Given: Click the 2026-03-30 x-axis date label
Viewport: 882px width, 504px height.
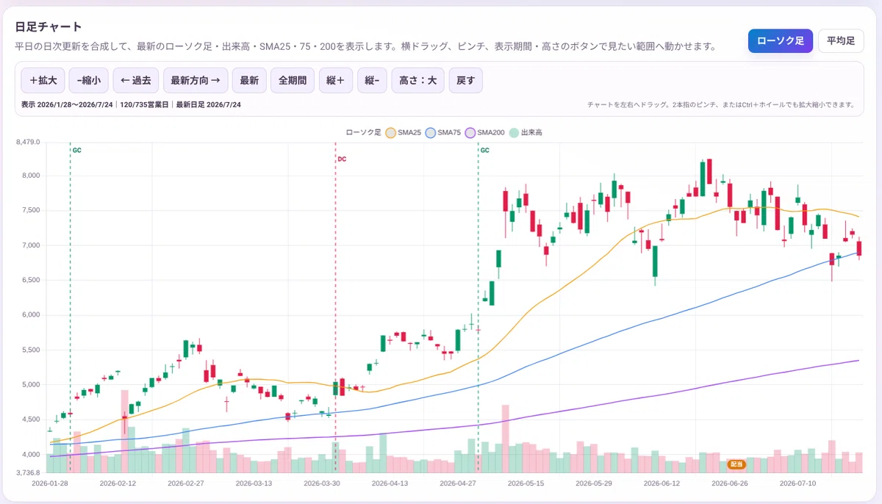Looking at the screenshot, I should (x=322, y=483).
